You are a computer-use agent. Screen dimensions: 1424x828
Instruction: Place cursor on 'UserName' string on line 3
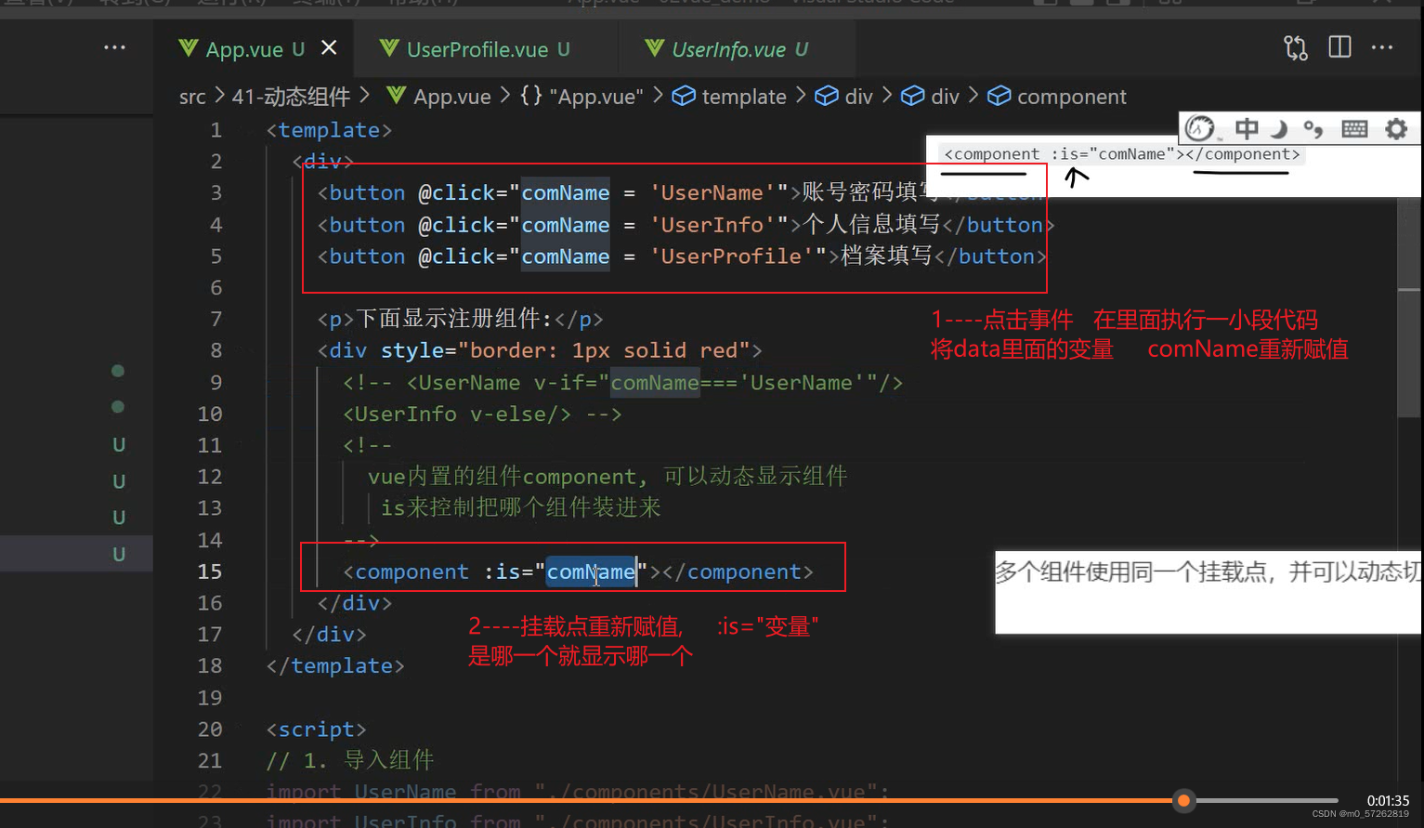pos(712,193)
